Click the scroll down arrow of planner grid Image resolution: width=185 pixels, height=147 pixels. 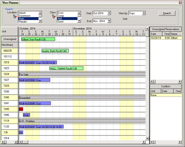pos(147,138)
